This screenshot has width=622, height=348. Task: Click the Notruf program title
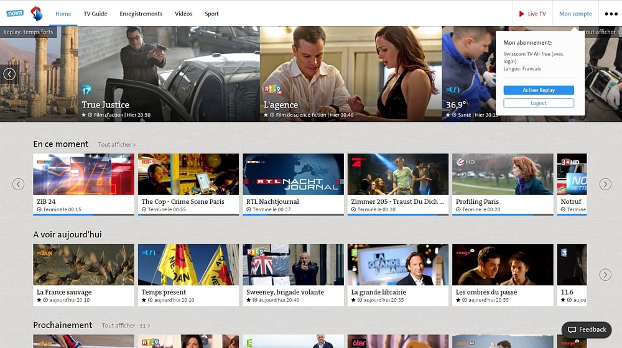point(571,201)
